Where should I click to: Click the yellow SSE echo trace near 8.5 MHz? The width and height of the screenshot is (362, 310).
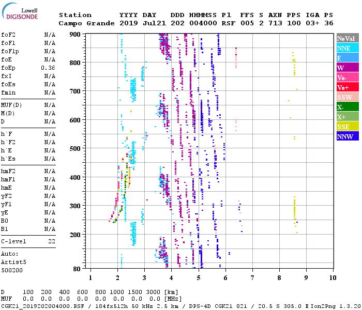click(294, 208)
